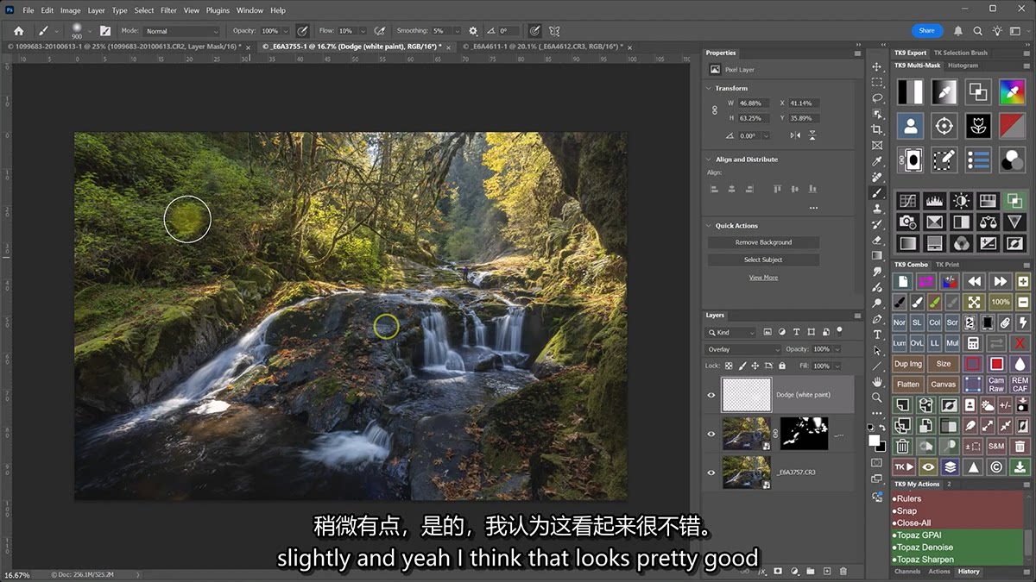Click the Remove Background button
Image resolution: width=1036 pixels, height=582 pixels.
pyautogui.click(x=763, y=242)
